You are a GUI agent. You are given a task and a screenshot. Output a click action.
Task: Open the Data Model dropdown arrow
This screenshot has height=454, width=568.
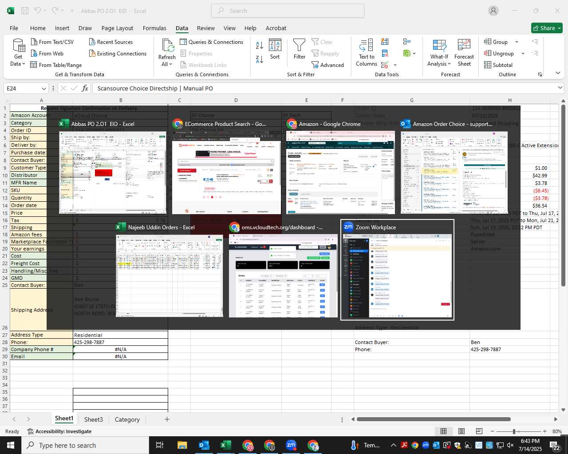pos(414,53)
